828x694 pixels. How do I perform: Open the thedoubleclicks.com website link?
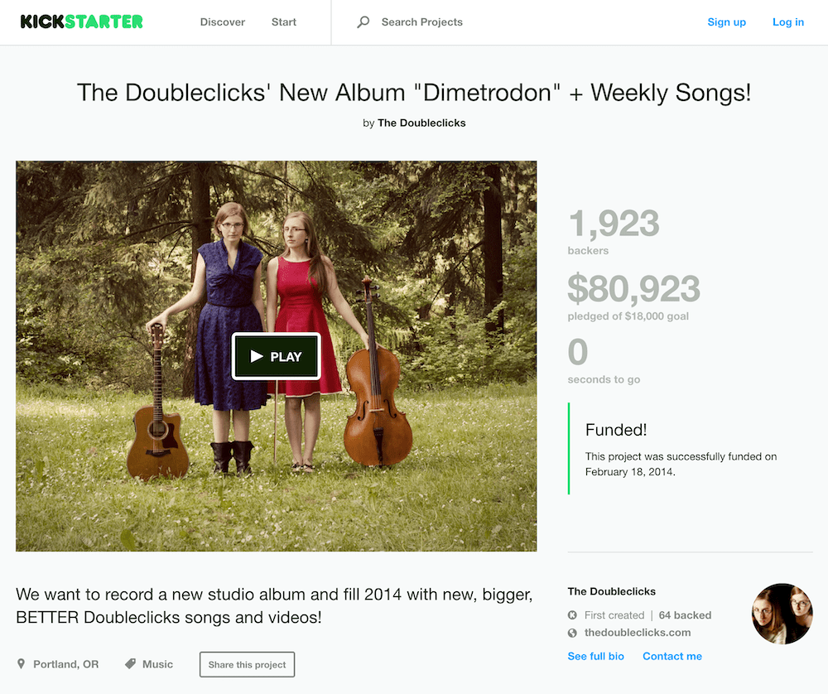[638, 633]
